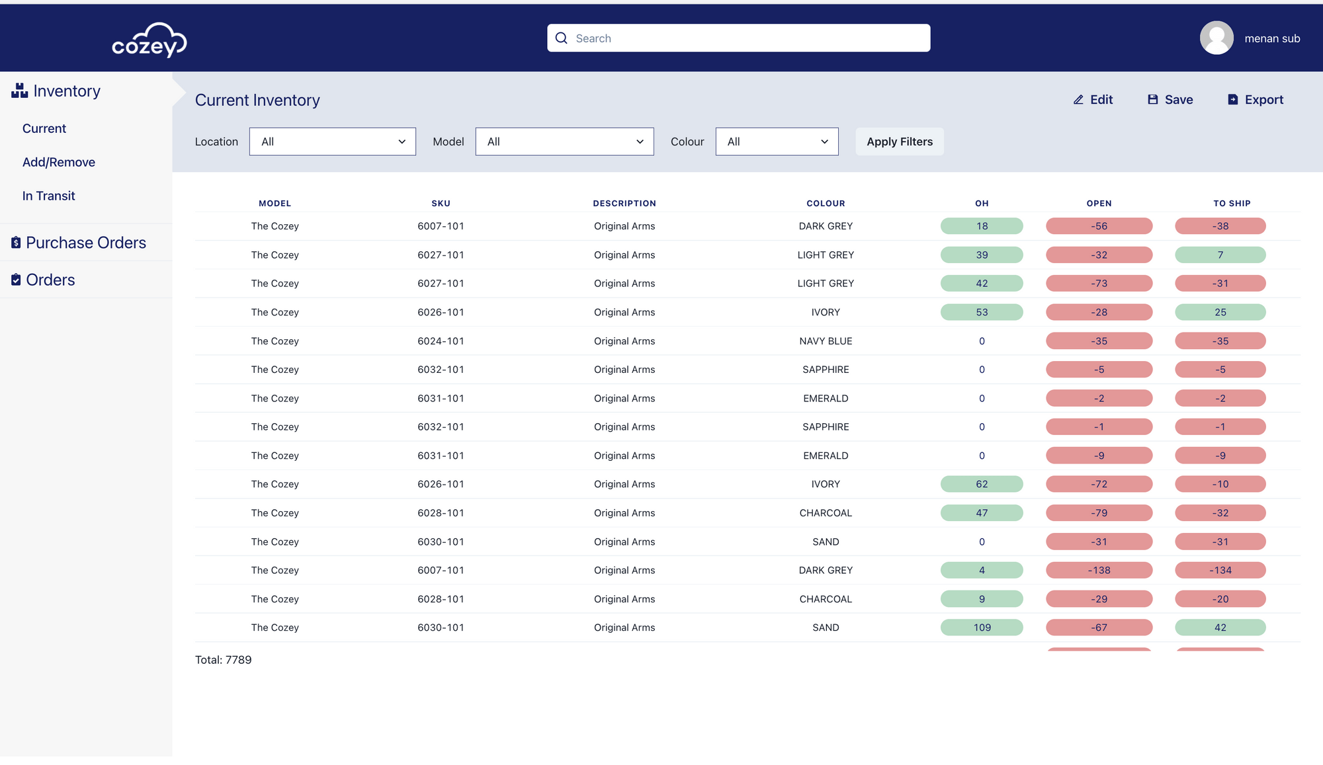Click the red OPEN badge showing -56
This screenshot has height=765, width=1323.
(x=1099, y=226)
